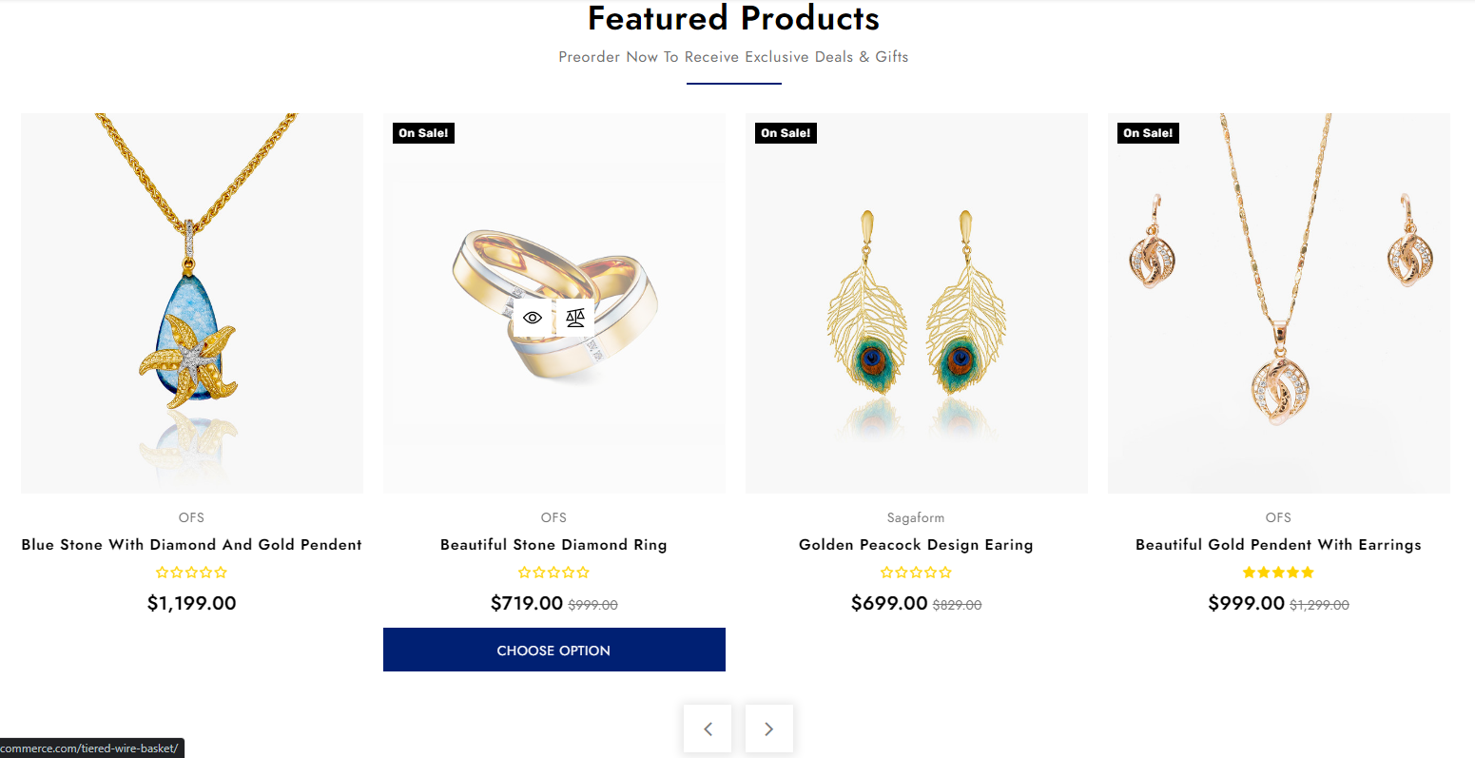Open Beautiful Gold Pendent With Earrings title
1475x758 pixels.
(x=1278, y=545)
